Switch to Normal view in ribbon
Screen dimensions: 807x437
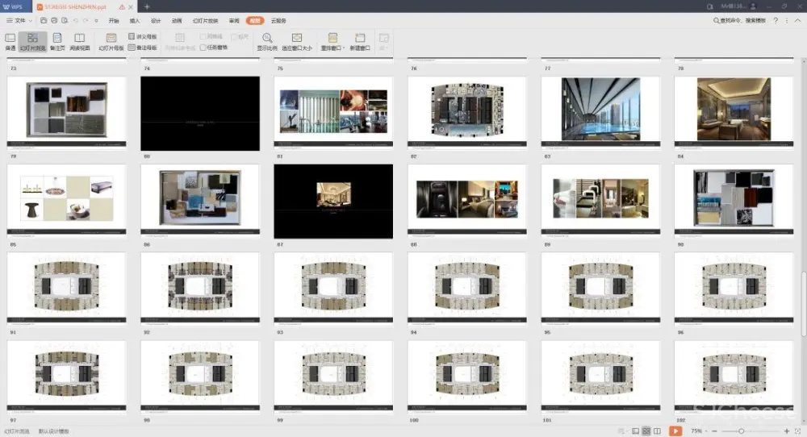[10, 41]
